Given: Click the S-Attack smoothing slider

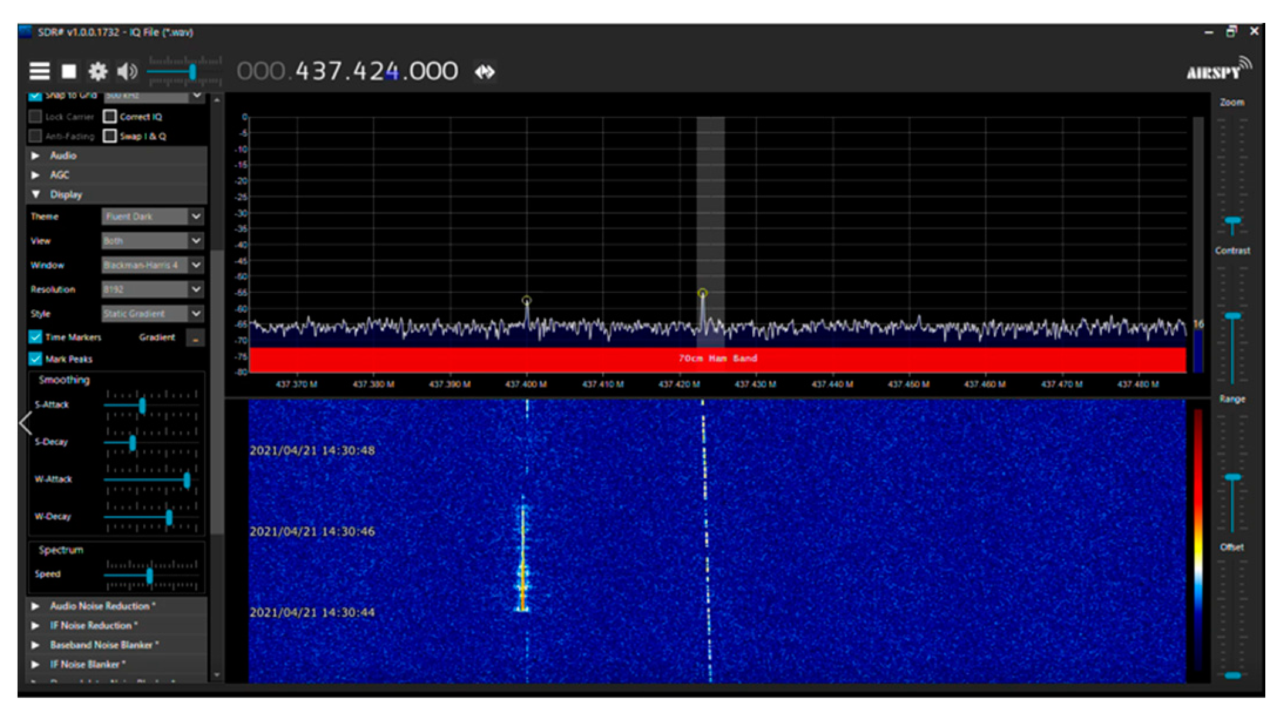Looking at the screenshot, I should [142, 405].
